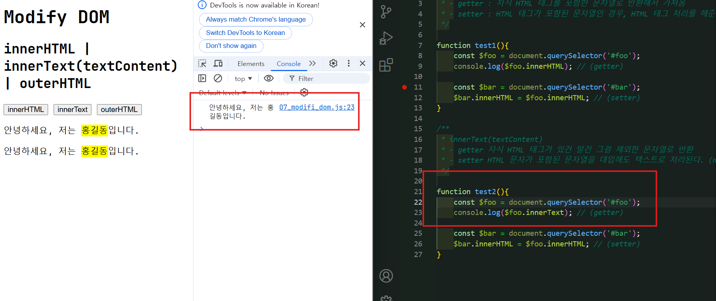The height and width of the screenshot is (301, 716).
Task: Open DevTools three-dot customize menu
Action: pyautogui.click(x=348, y=63)
